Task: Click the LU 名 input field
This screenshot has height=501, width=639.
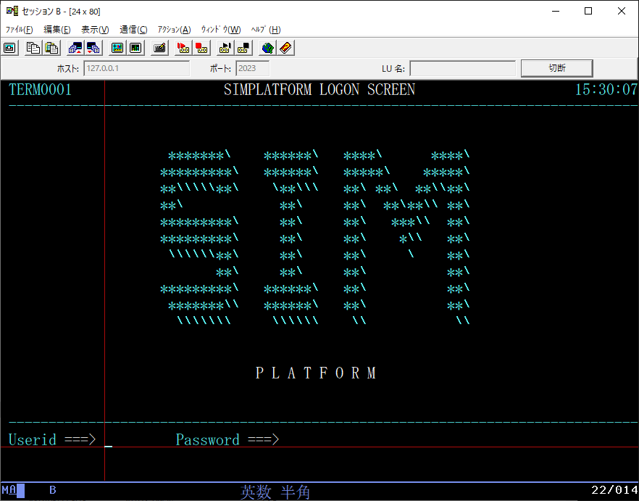Action: click(462, 68)
